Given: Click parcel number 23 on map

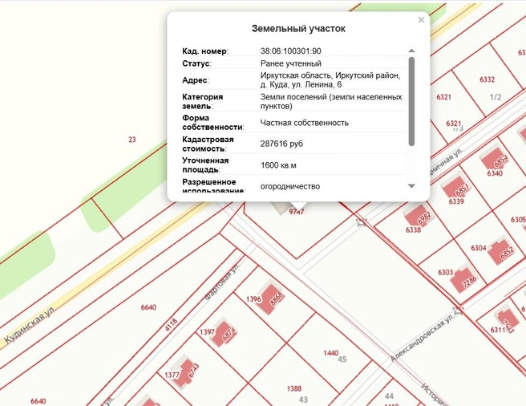Looking at the screenshot, I should click(x=132, y=140).
